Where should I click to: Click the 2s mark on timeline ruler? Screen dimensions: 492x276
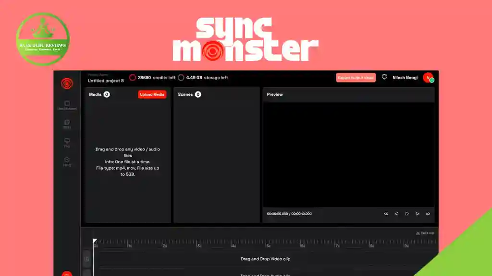pos(164,246)
